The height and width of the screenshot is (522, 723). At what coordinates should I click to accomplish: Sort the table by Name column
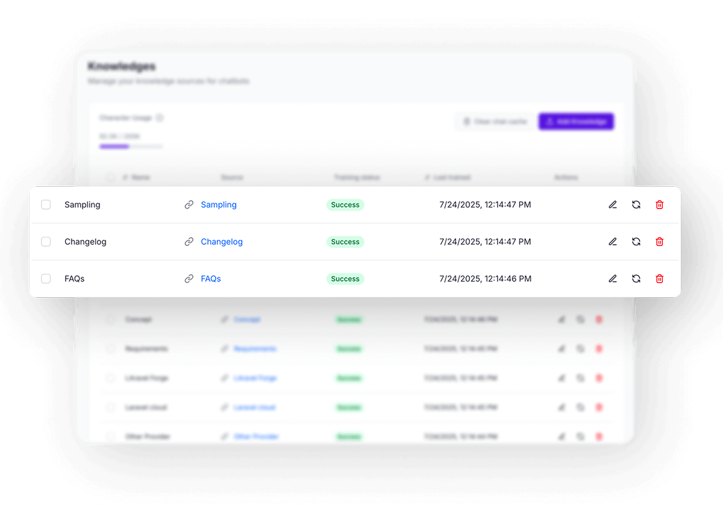coord(137,178)
